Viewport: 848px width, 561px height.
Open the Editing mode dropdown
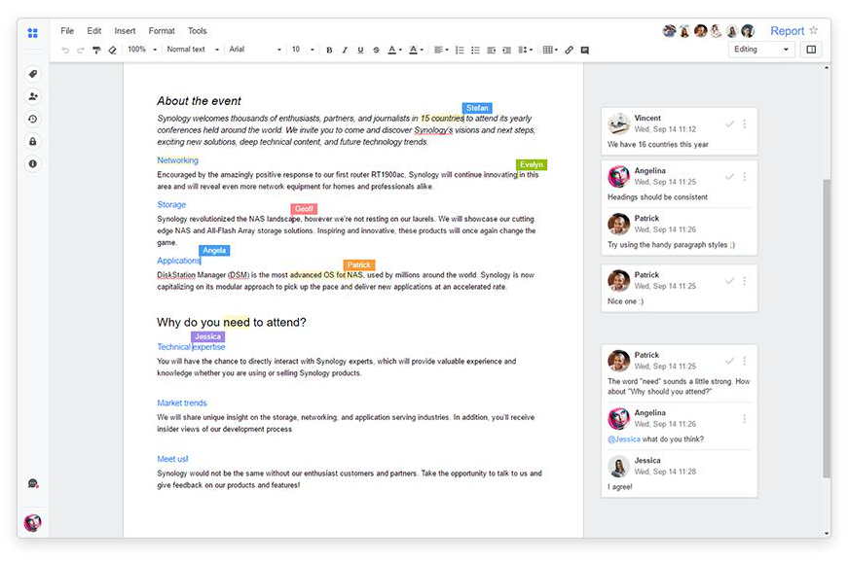pyautogui.click(x=761, y=50)
